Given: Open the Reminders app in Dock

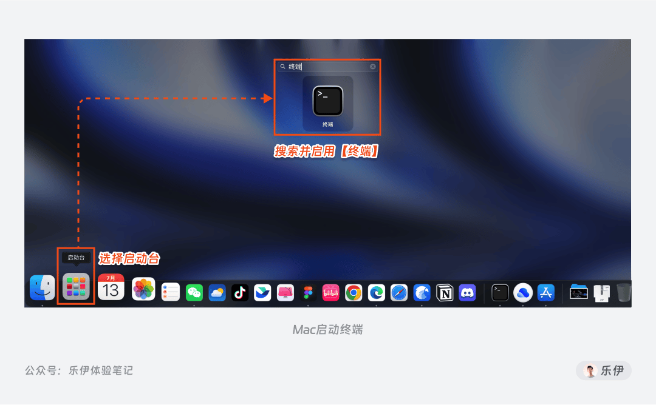Looking at the screenshot, I should coord(171,292).
